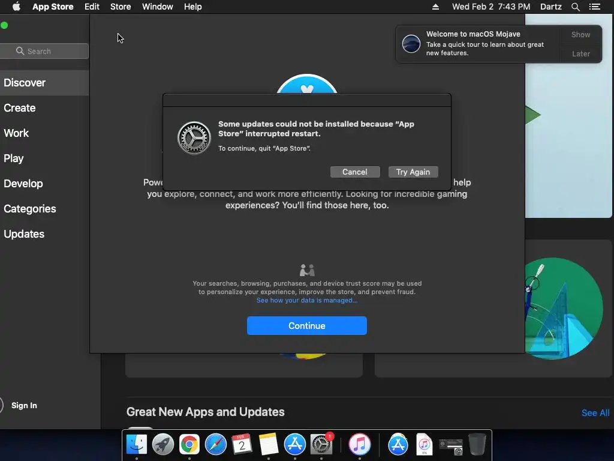Click the privacy handshake icon

307,270
